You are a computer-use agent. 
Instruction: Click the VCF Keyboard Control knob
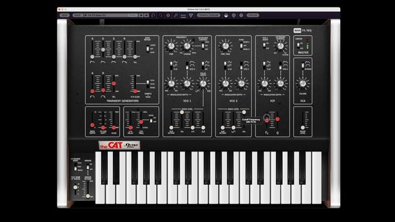click(280, 46)
